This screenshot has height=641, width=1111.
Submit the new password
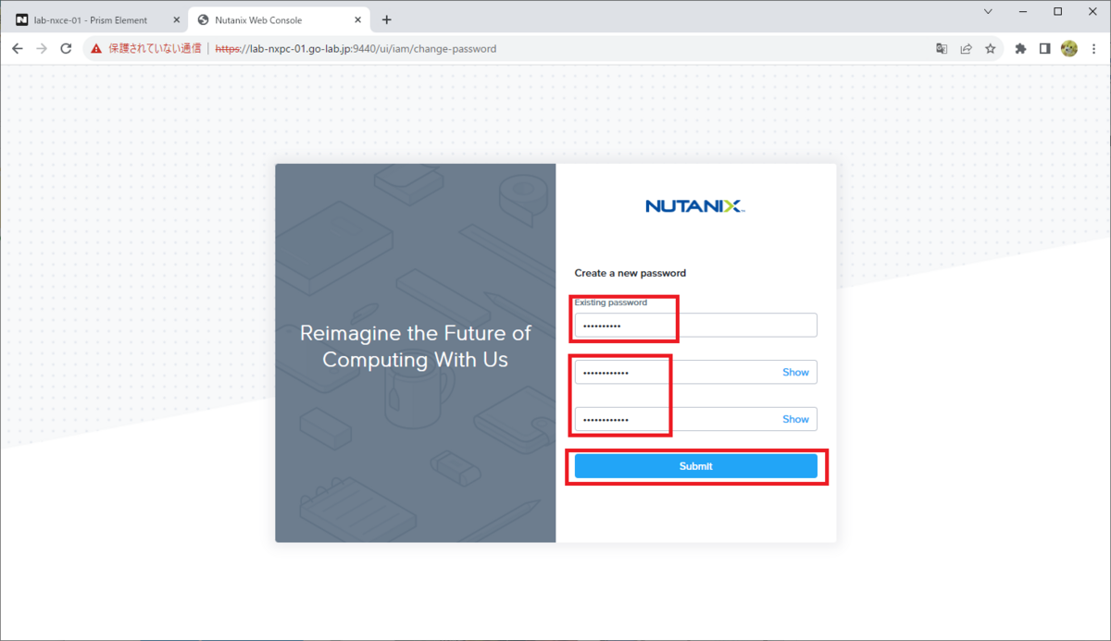pyautogui.click(x=695, y=466)
